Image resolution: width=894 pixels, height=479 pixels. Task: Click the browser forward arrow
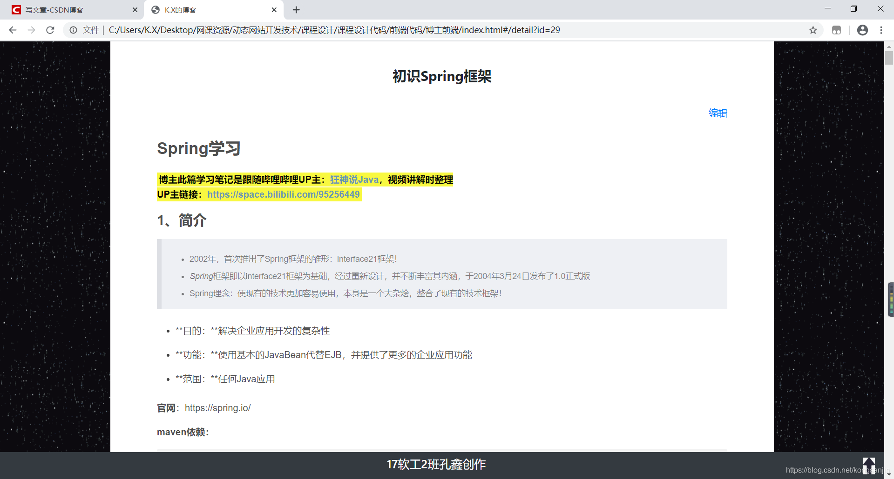point(32,30)
